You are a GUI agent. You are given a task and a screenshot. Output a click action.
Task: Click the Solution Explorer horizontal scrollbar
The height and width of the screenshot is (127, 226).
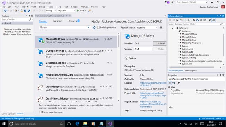click(192, 68)
